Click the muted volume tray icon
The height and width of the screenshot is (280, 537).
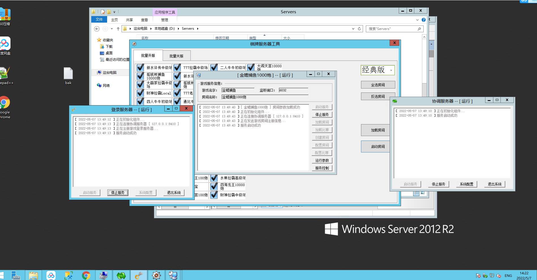[x=499, y=276]
